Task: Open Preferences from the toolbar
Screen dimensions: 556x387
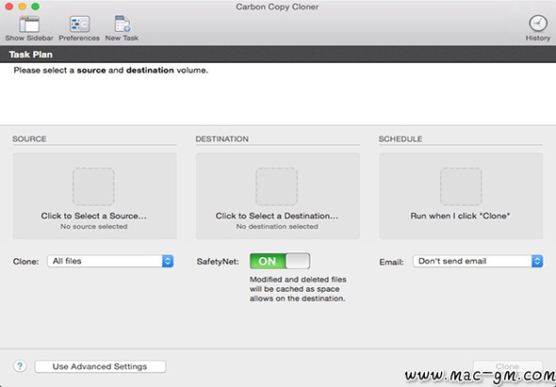Action: pyautogui.click(x=79, y=24)
